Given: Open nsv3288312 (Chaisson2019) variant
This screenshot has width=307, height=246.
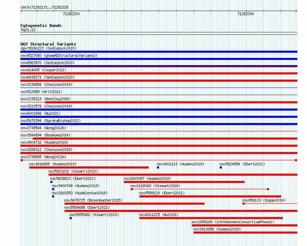Looking at the screenshot, I should [x=47, y=150].
